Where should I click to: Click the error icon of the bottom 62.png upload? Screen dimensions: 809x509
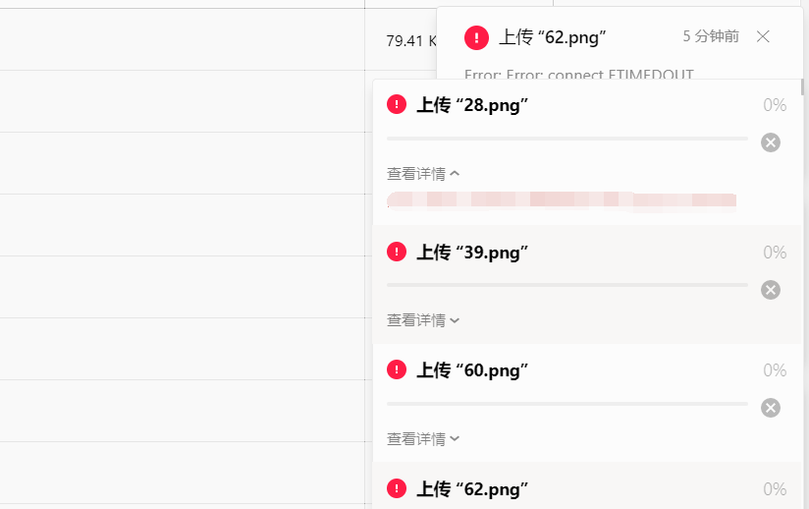pos(397,488)
